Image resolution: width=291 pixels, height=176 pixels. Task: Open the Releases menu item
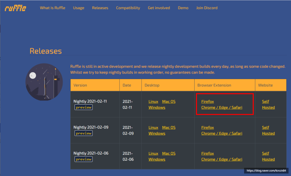click(100, 8)
